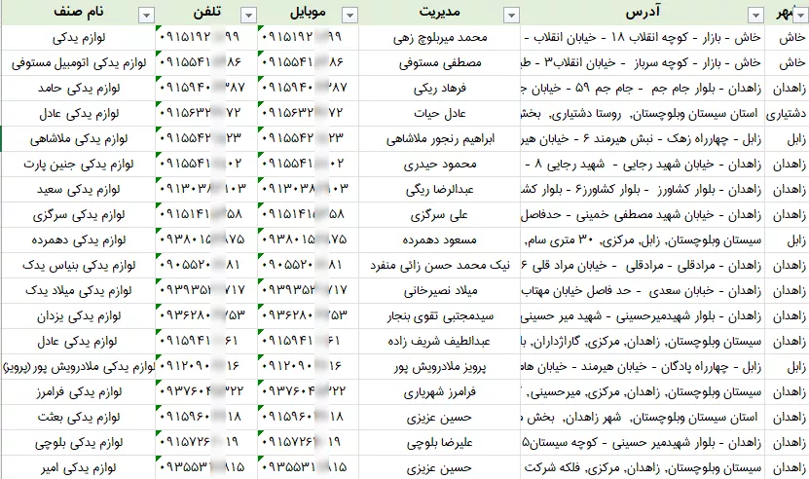Viewport: 809px width, 479px height.
Task: Open the filter dropdown for تلفن column
Action: point(248,15)
